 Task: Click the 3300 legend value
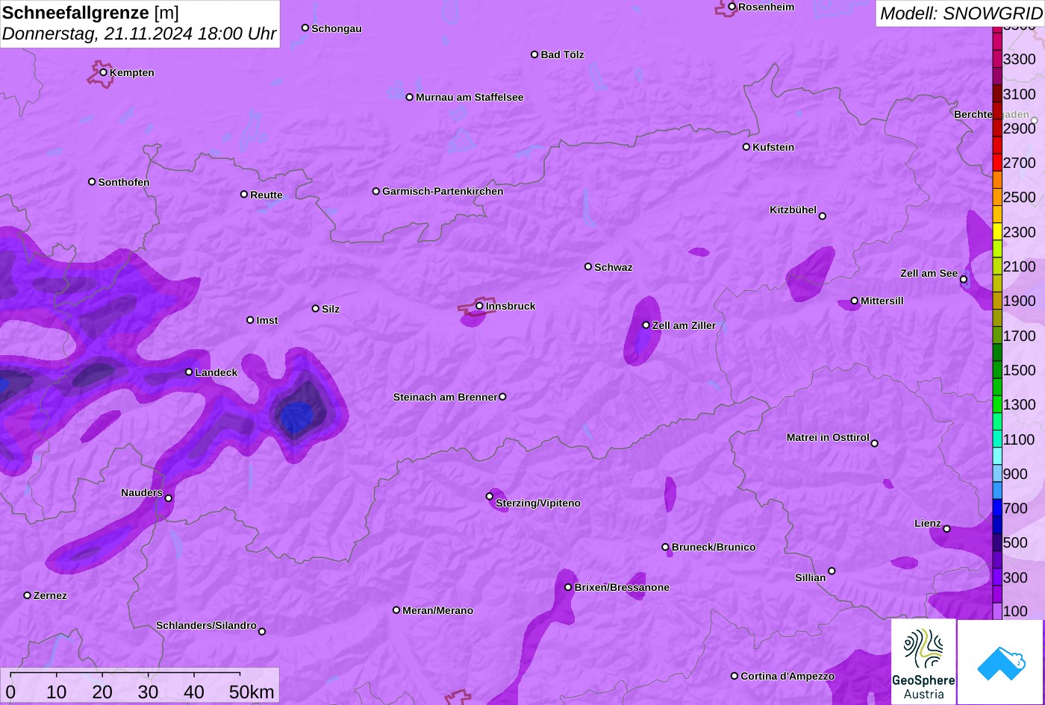[x=1020, y=59]
